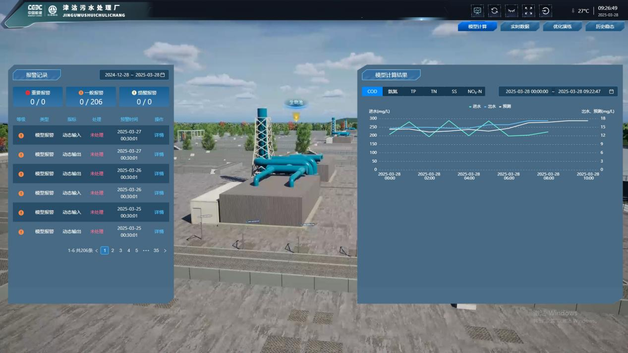Expand more pages via the ellipsis in pagination
This screenshot has width=628, height=353.
tap(146, 251)
